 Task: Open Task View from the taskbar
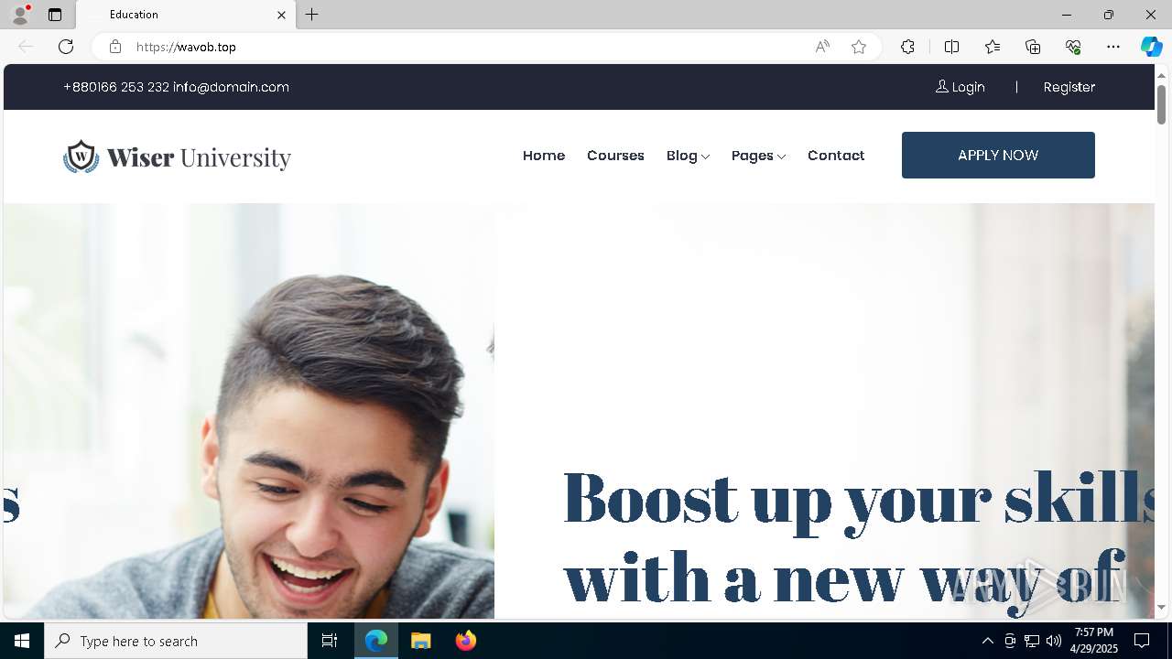(x=330, y=641)
